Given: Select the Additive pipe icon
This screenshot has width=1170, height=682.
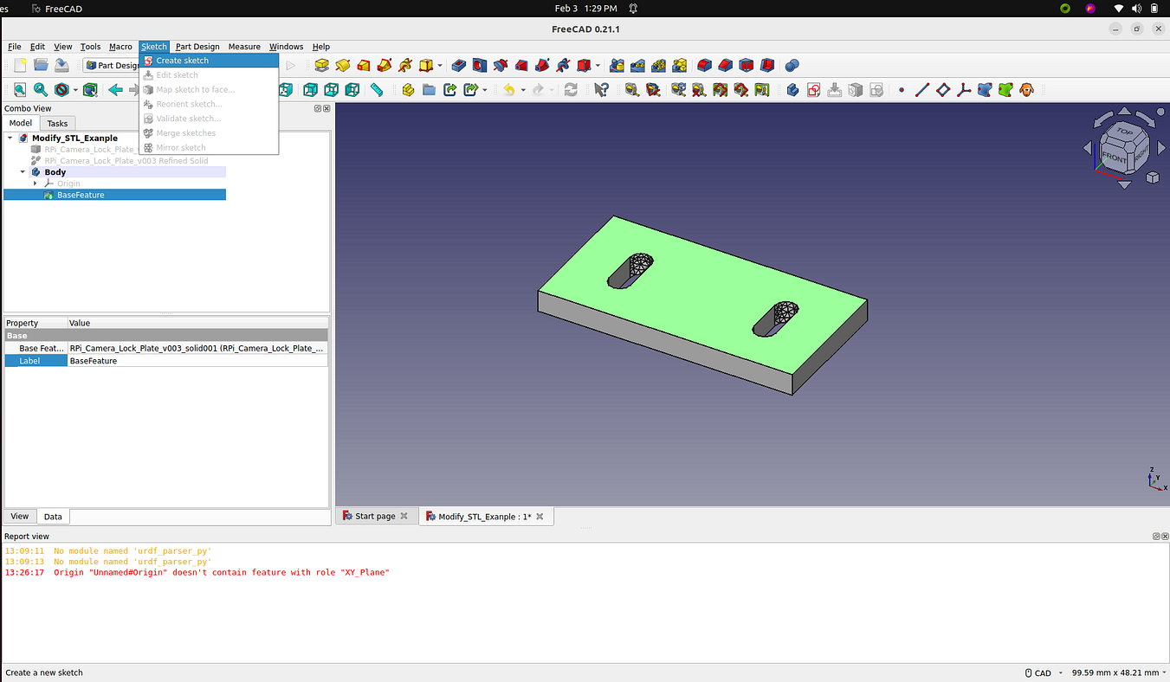Looking at the screenshot, I should pyautogui.click(x=385, y=65).
